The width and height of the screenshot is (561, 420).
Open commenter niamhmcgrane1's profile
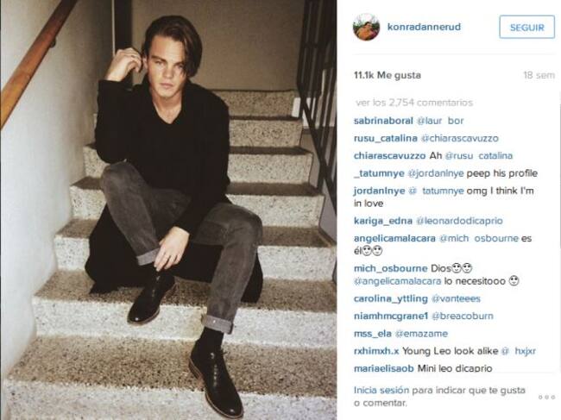pos(391,317)
